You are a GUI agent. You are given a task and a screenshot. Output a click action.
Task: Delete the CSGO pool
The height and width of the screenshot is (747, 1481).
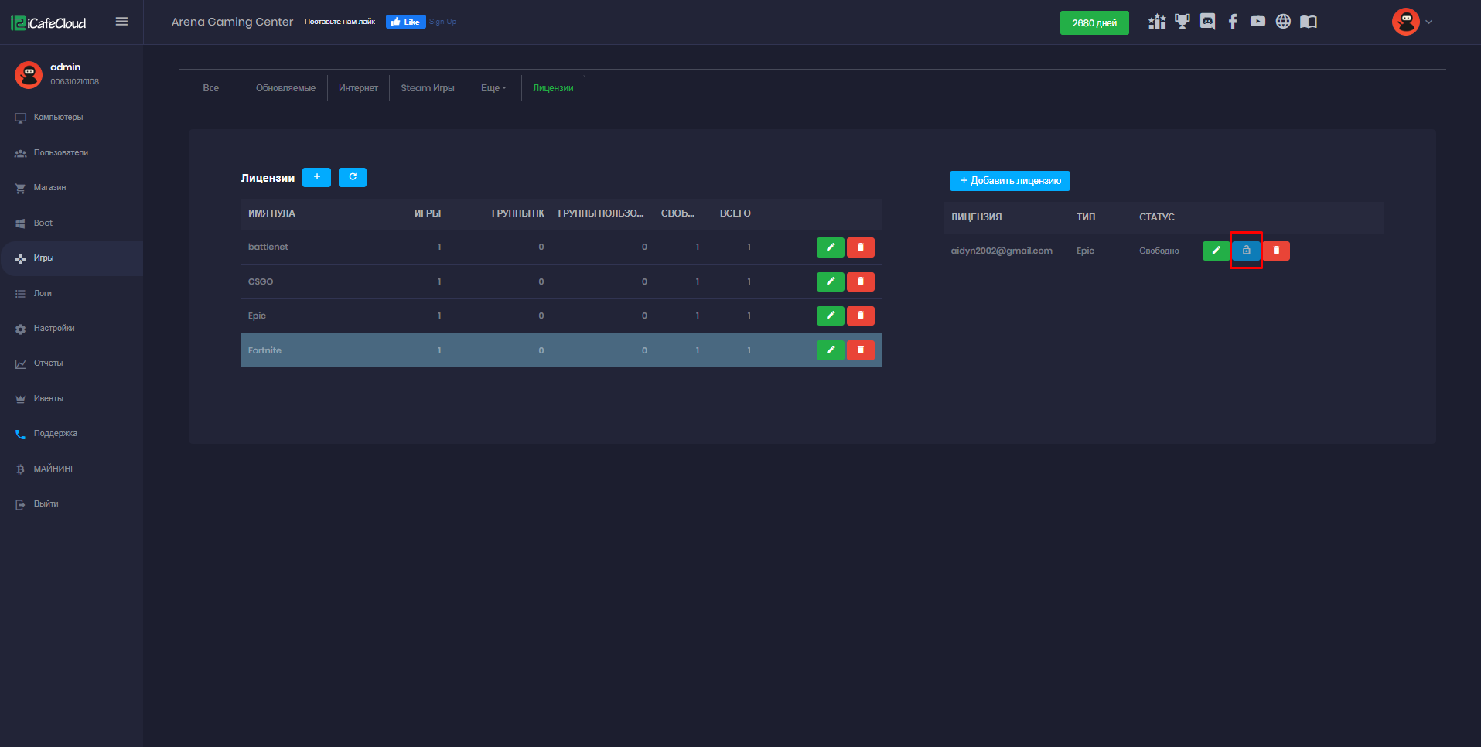coord(861,281)
